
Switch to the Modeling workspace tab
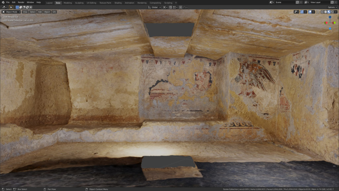pos(68,3)
